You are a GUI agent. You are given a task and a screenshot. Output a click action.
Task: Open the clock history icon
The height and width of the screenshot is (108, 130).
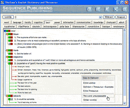point(89,9)
